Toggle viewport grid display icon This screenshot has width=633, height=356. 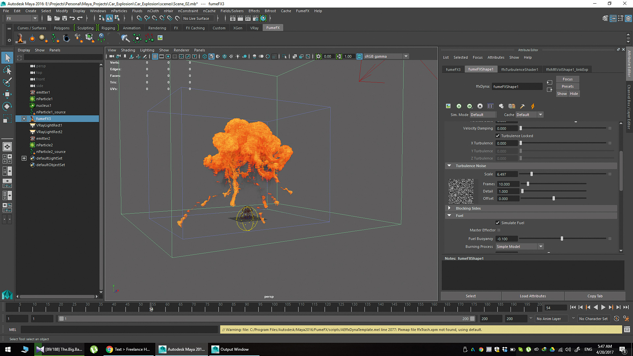(155, 56)
